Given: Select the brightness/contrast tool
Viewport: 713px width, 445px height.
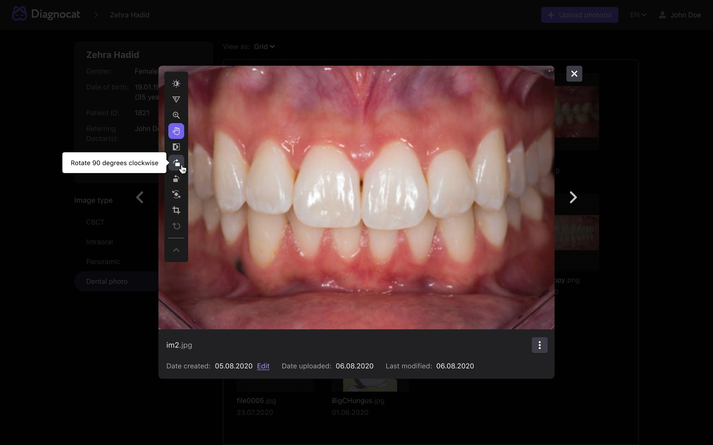Looking at the screenshot, I should click(x=176, y=83).
